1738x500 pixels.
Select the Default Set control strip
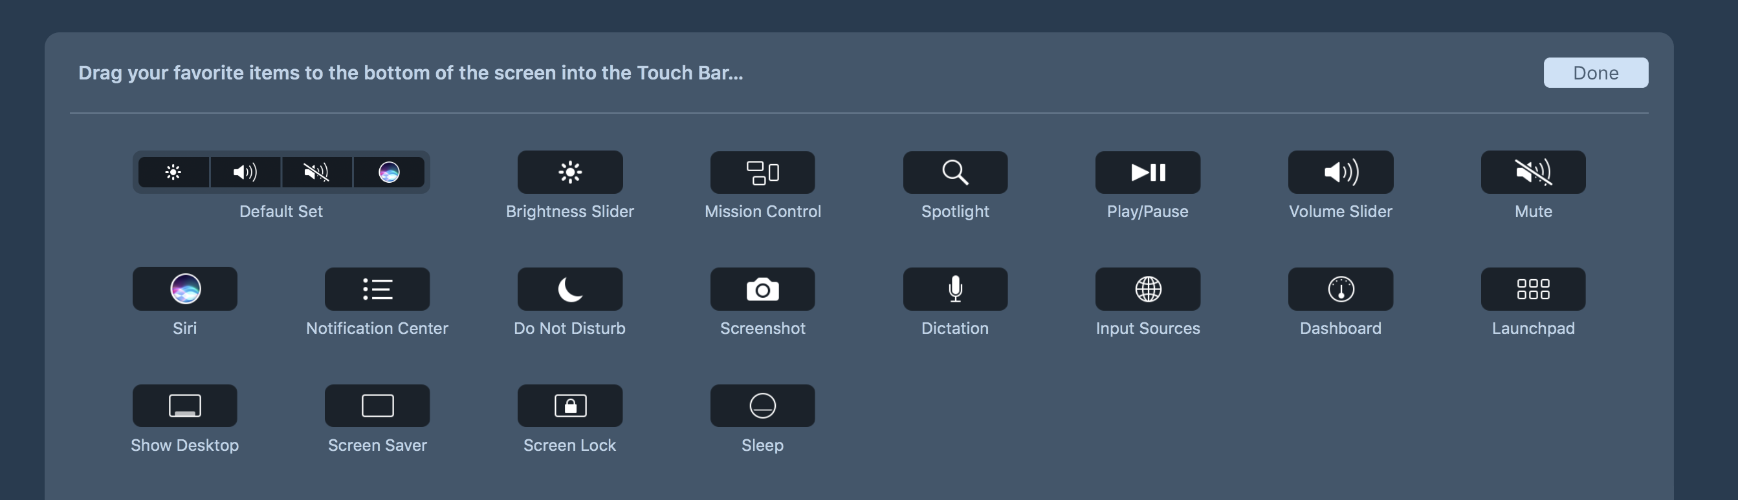click(281, 172)
